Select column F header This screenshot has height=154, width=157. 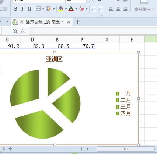click(82, 39)
